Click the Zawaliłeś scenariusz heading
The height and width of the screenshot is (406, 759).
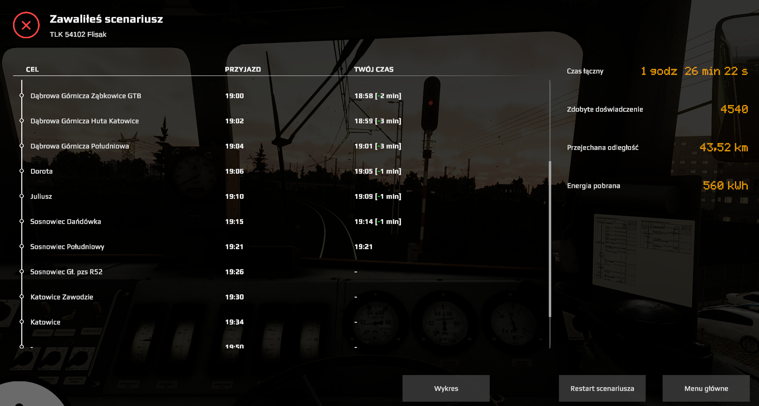click(106, 19)
